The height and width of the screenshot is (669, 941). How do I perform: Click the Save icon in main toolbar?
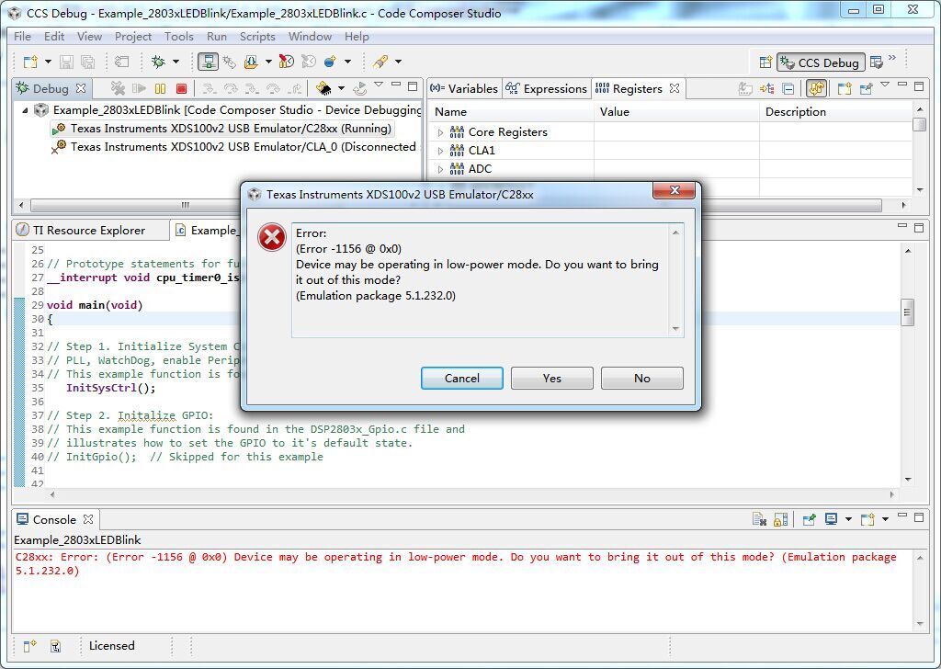pyautogui.click(x=66, y=62)
